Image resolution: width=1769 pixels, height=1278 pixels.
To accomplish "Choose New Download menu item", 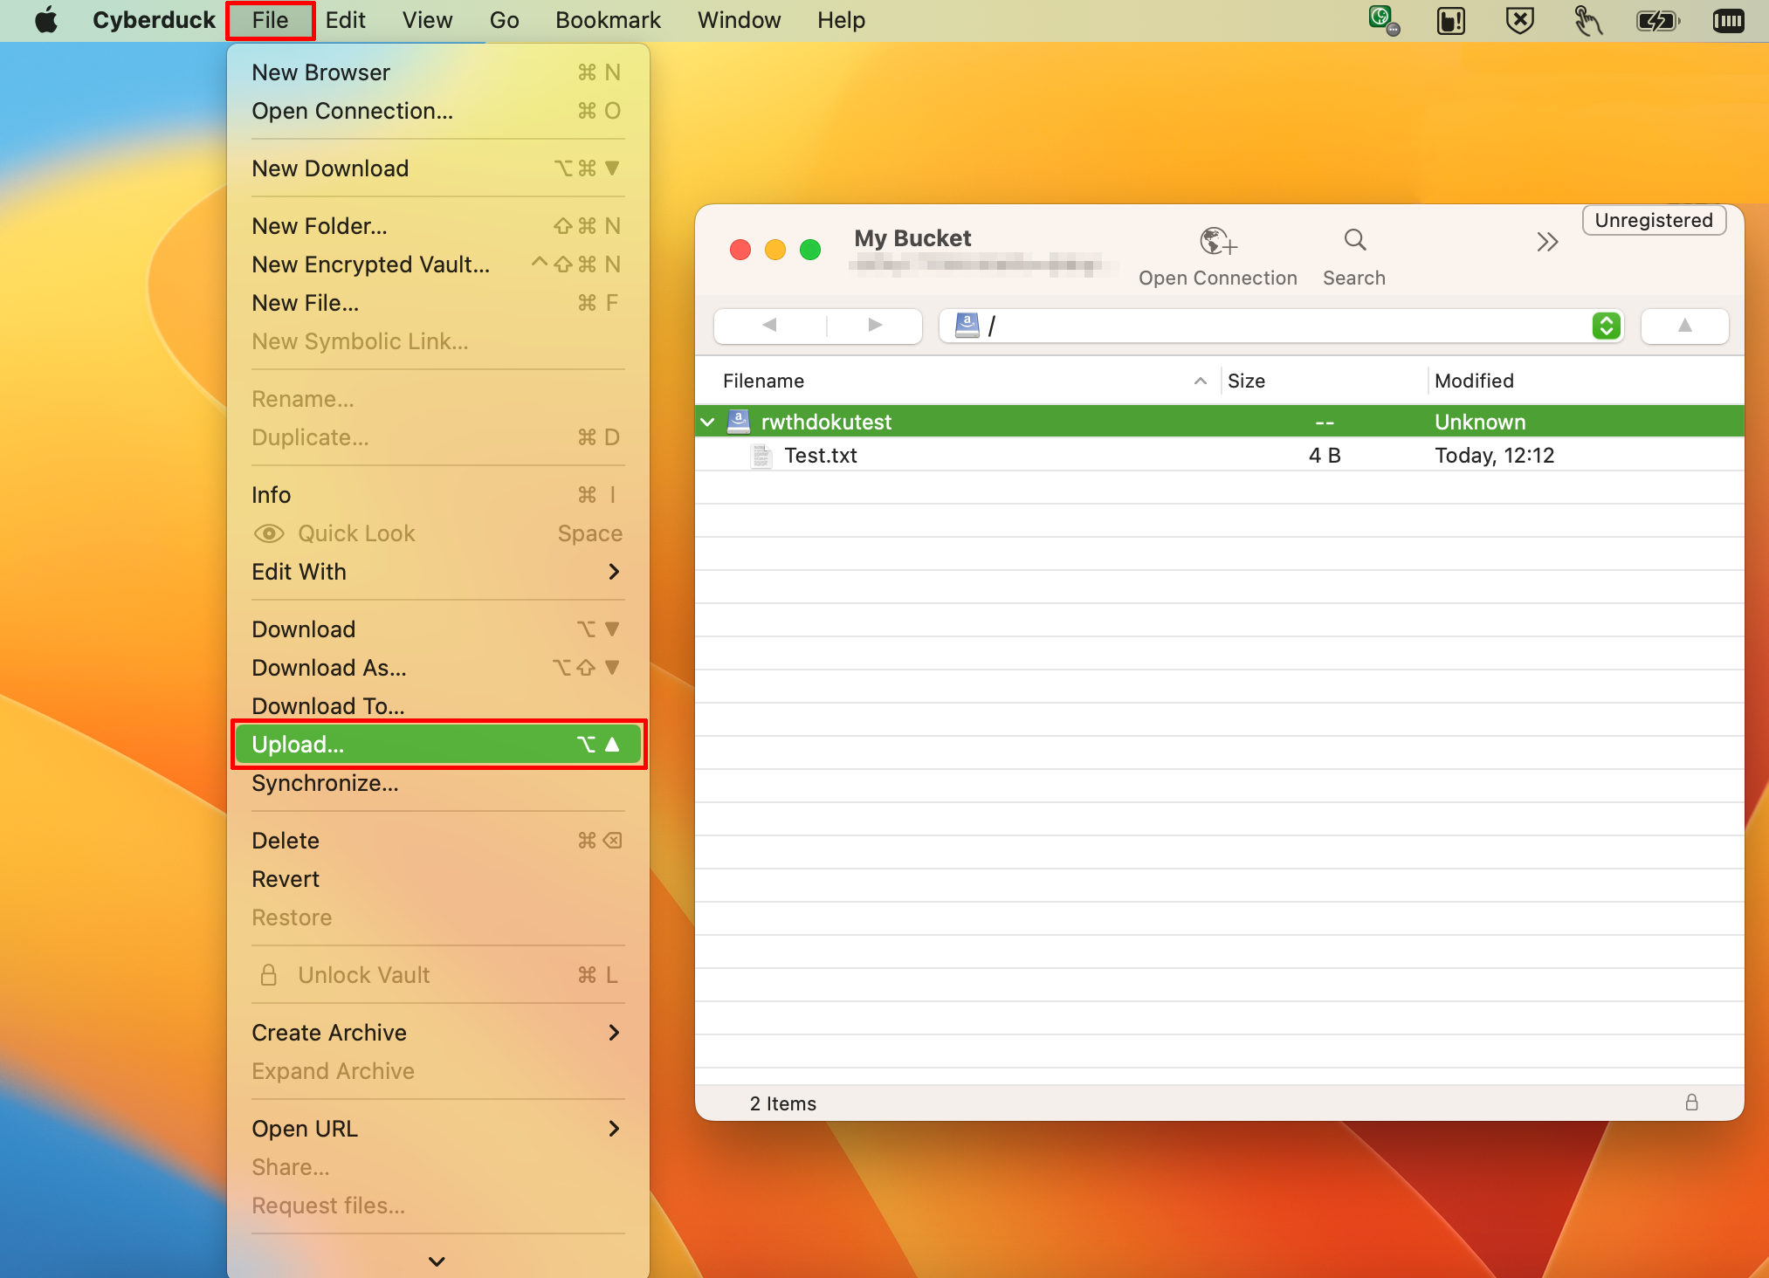I will click(438, 168).
